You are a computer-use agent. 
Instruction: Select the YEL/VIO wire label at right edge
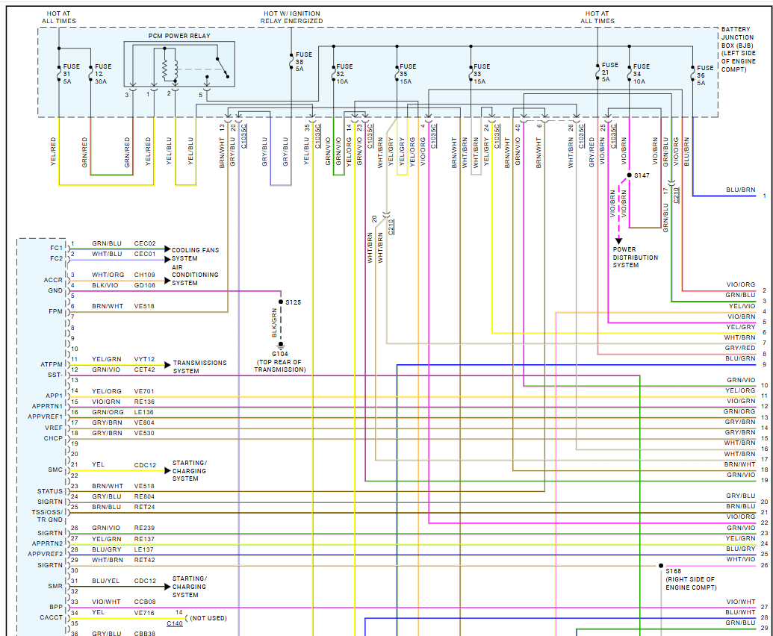coord(742,306)
